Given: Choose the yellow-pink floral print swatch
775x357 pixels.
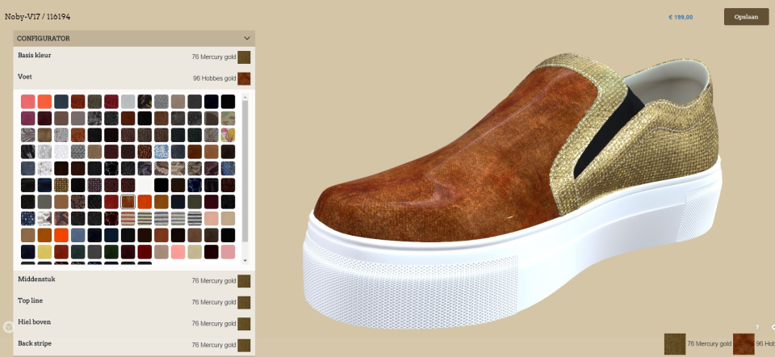Looking at the screenshot, I should (x=228, y=135).
